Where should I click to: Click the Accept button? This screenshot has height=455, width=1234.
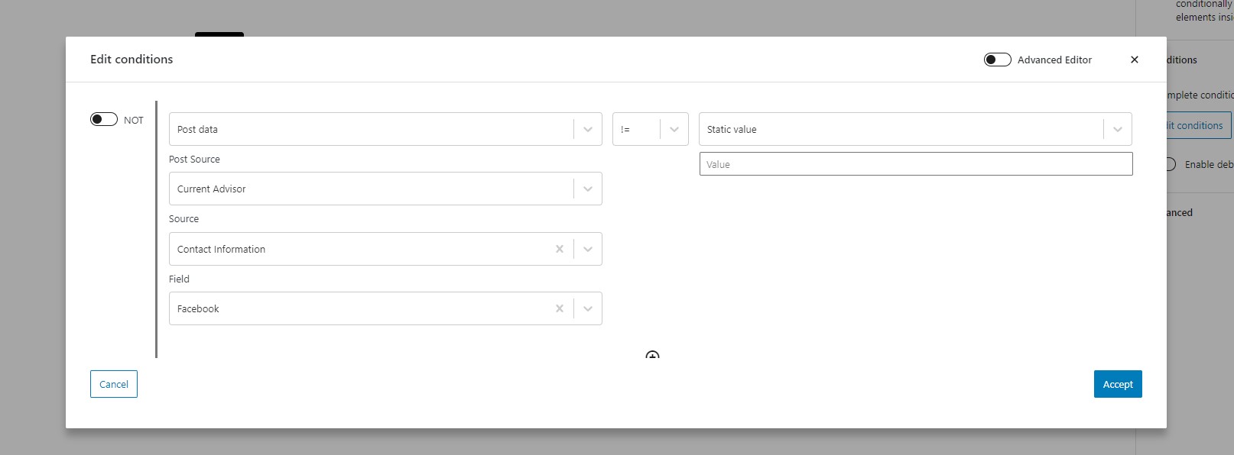1118,384
